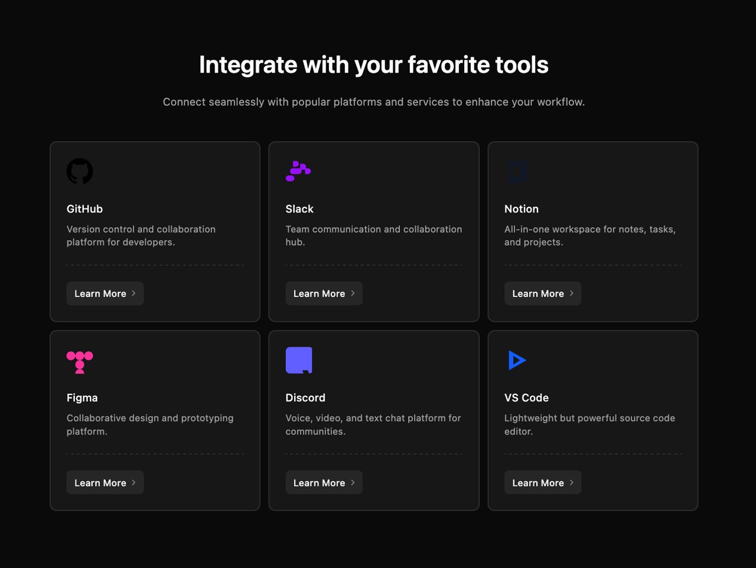This screenshot has width=756, height=568.
Task: Click 'Voice, video, and text chat' description
Action: tap(373, 425)
